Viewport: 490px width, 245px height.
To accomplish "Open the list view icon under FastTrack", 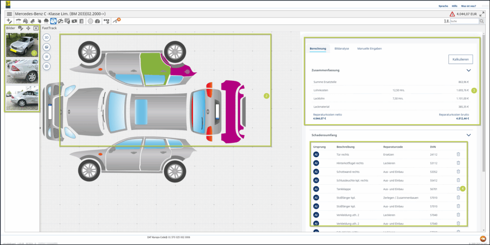I will click(x=46, y=56).
